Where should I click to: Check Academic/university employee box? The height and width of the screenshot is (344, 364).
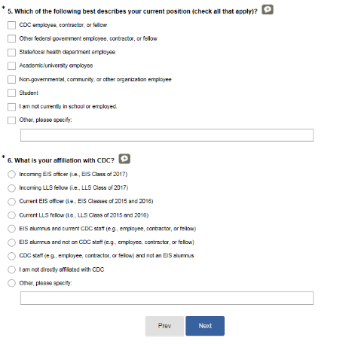pyautogui.click(x=11, y=65)
